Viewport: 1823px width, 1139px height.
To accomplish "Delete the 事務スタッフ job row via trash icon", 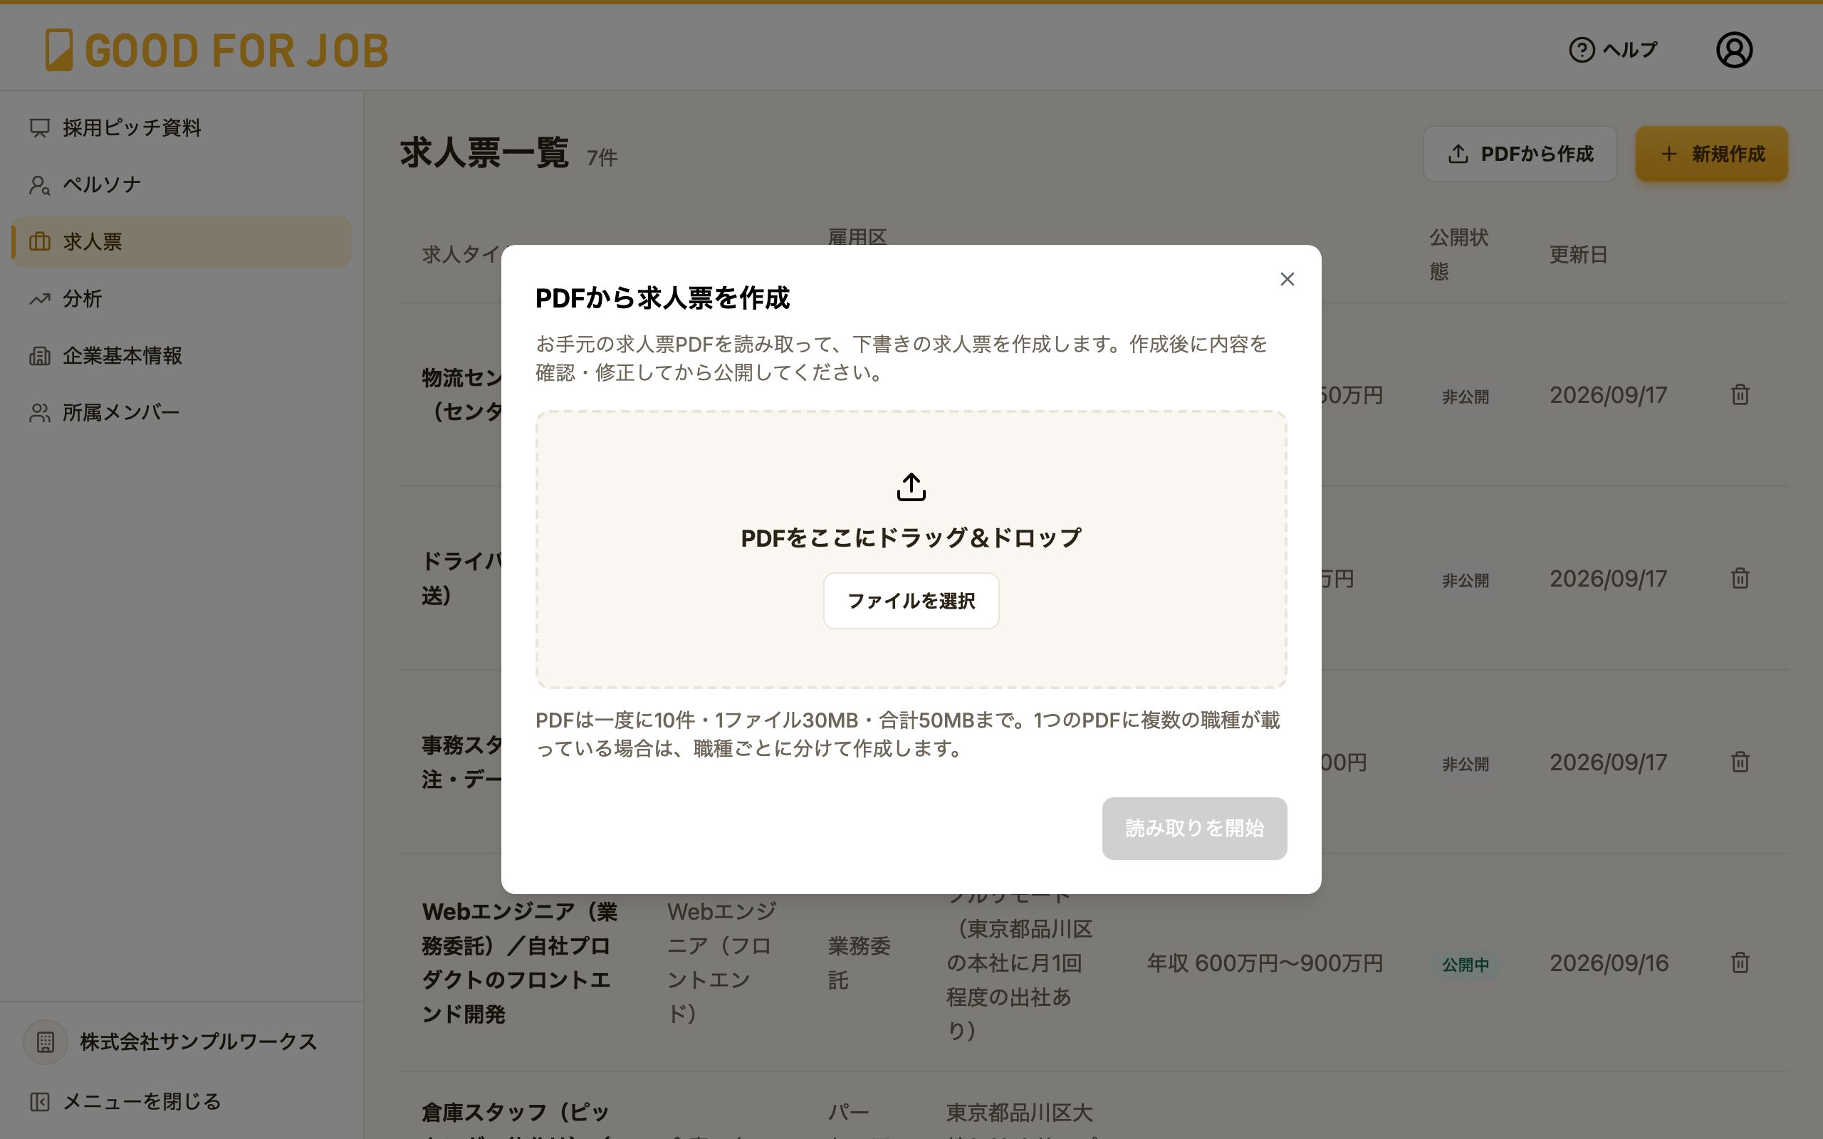I will tap(1740, 762).
